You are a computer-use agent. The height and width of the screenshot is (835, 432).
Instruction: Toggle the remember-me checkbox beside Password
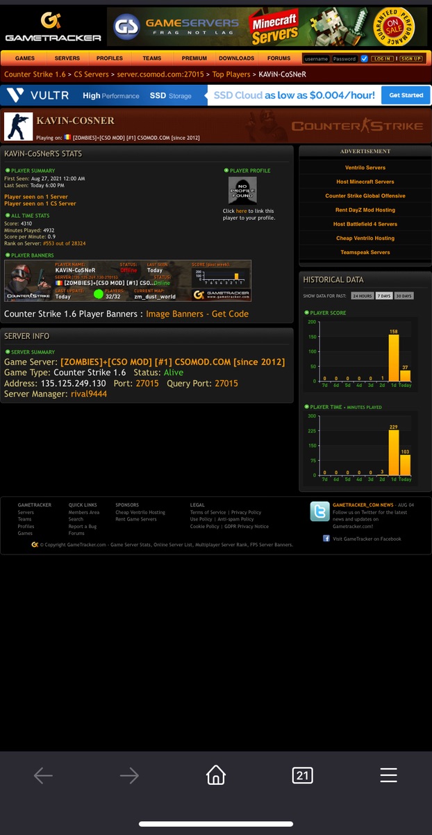364,58
